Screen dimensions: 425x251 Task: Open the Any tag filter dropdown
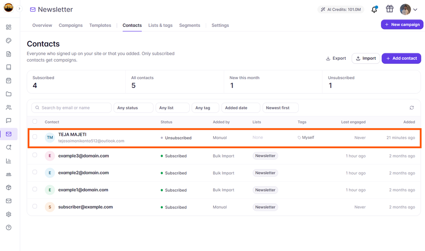pos(205,108)
